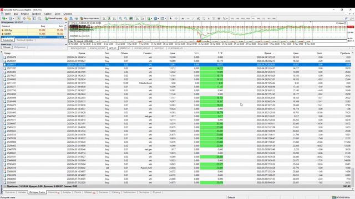Open the Вид menu

(x=16, y=14)
